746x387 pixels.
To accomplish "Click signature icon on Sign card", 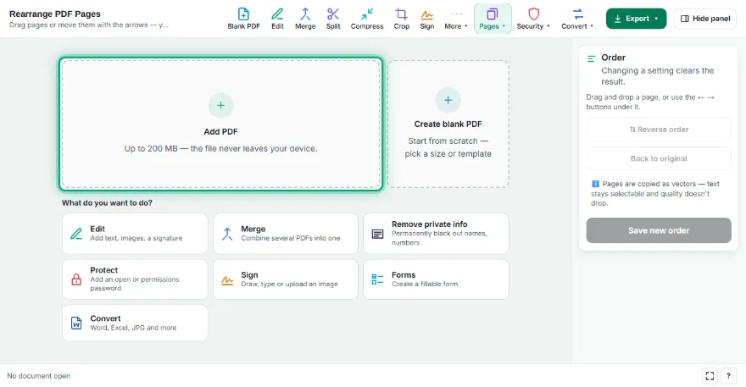I will pos(227,280).
